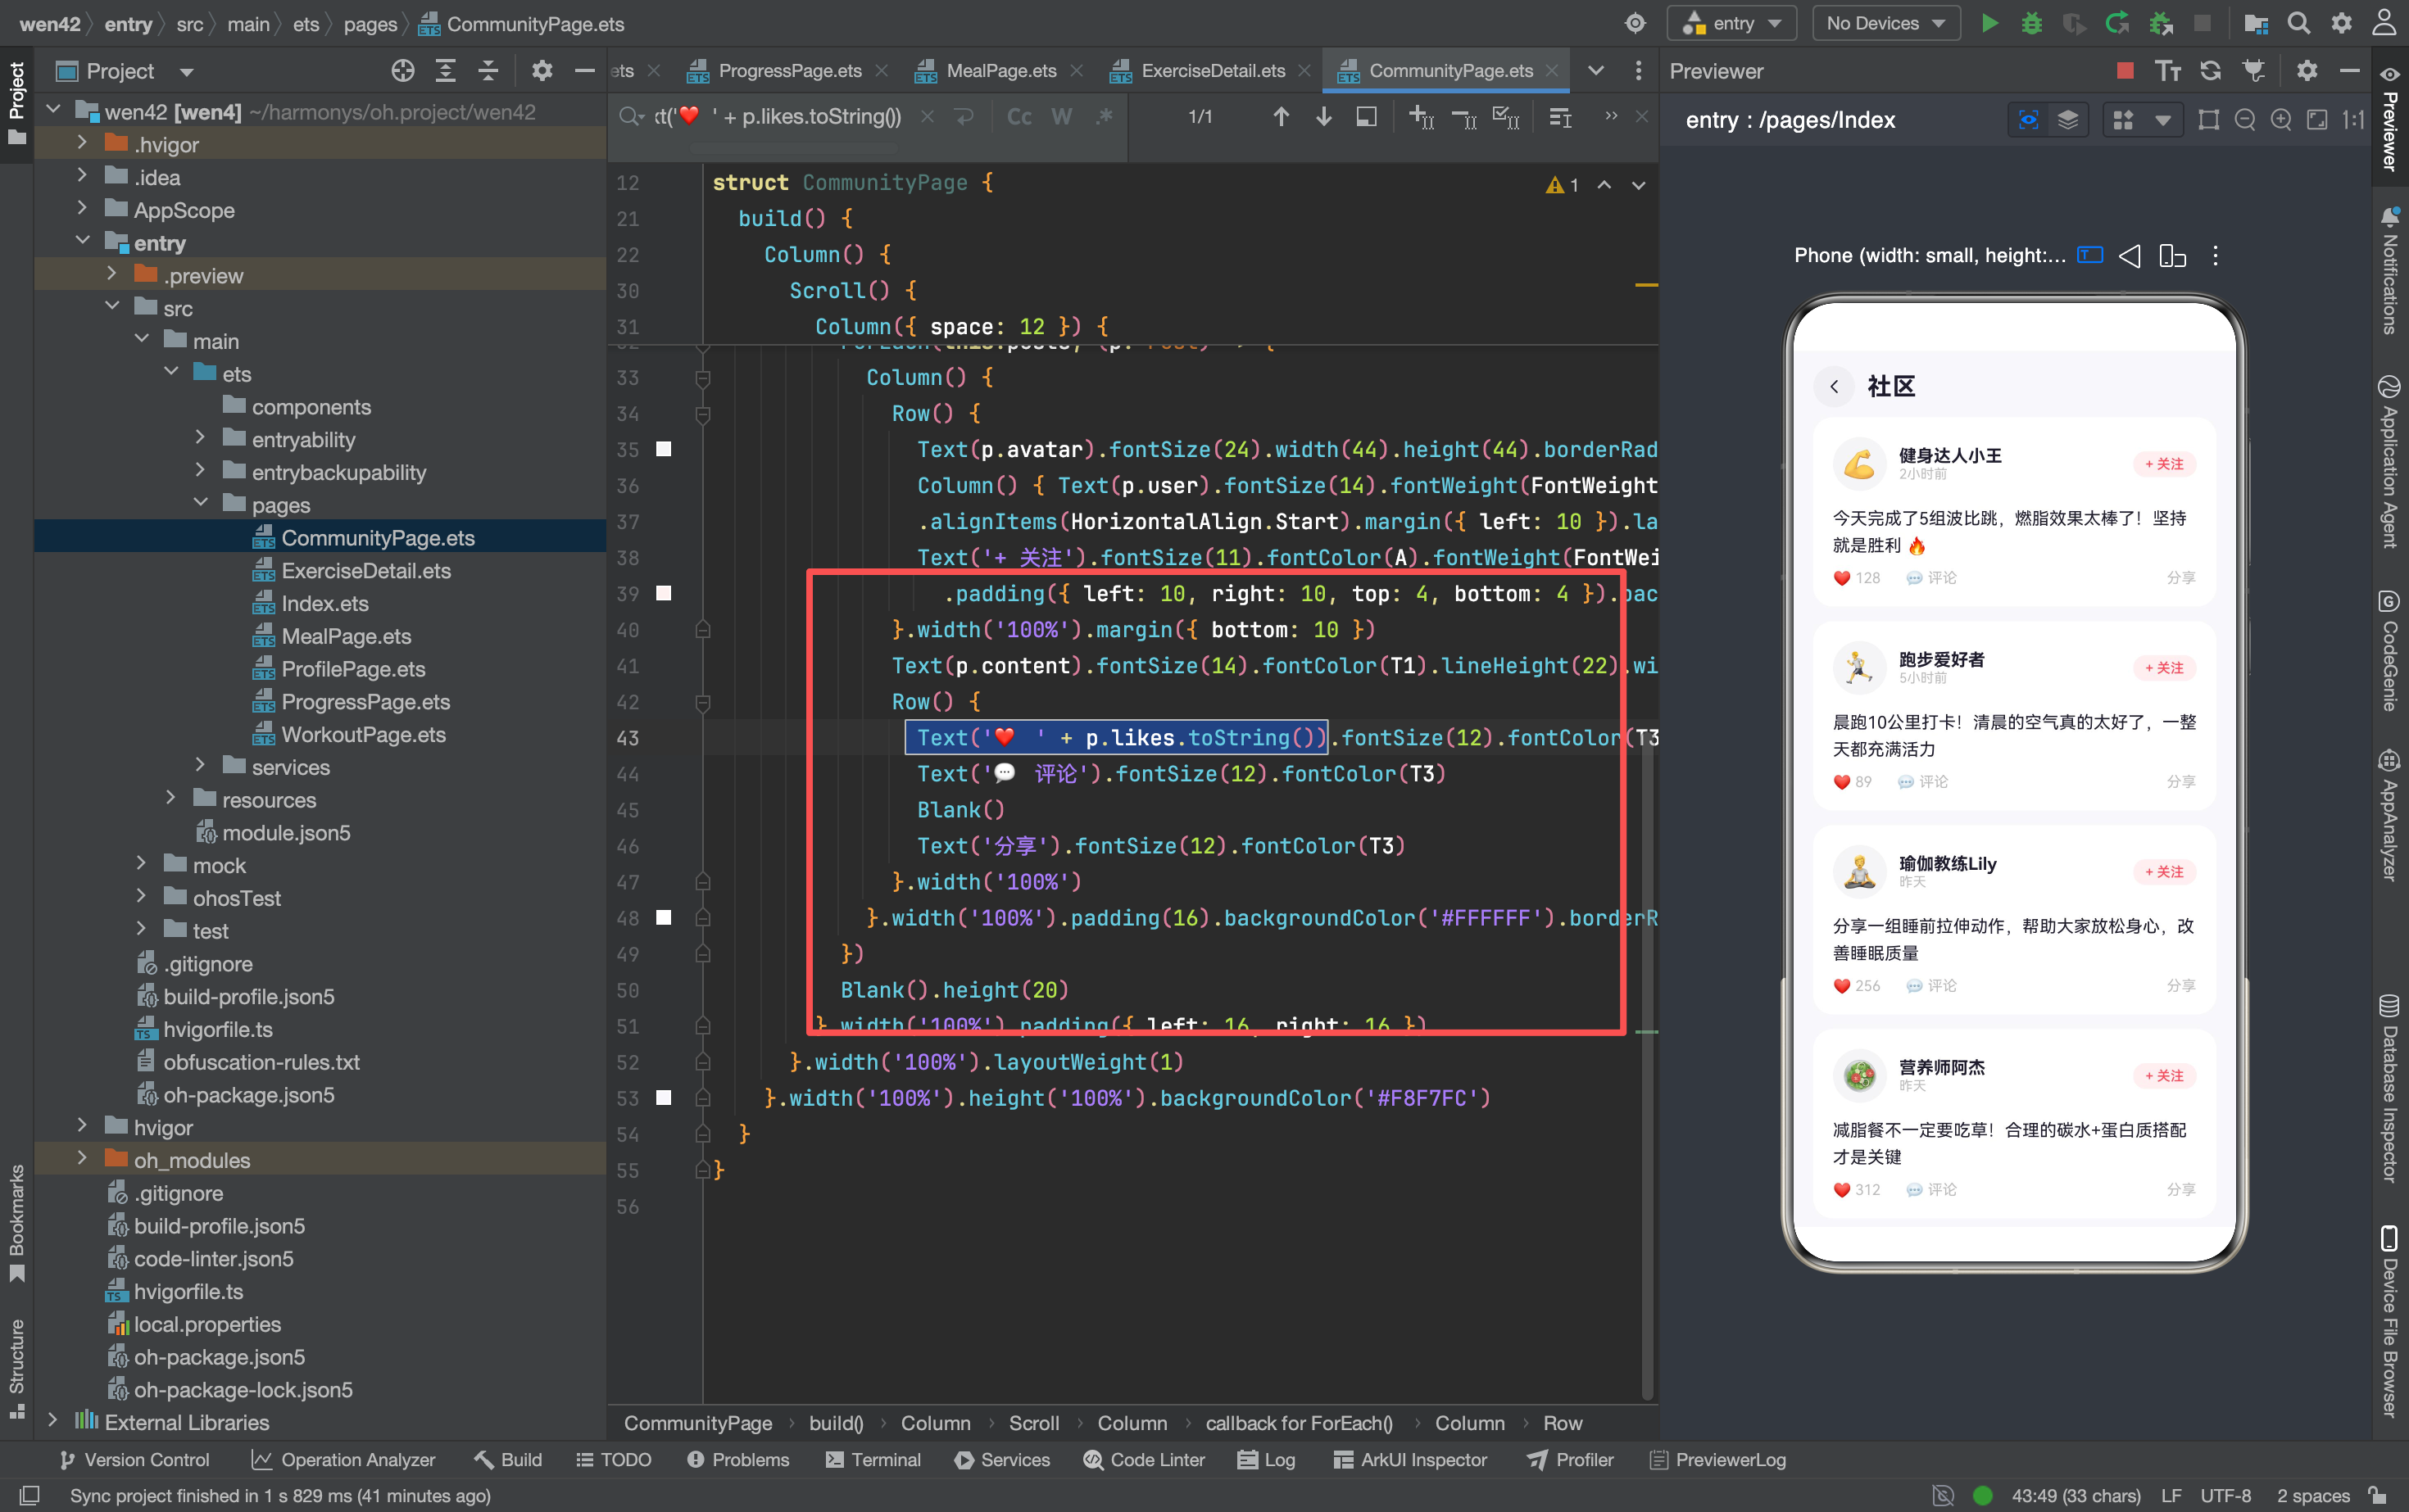Stop the previewer with red square
The height and width of the screenshot is (1512, 2409).
point(2125,70)
